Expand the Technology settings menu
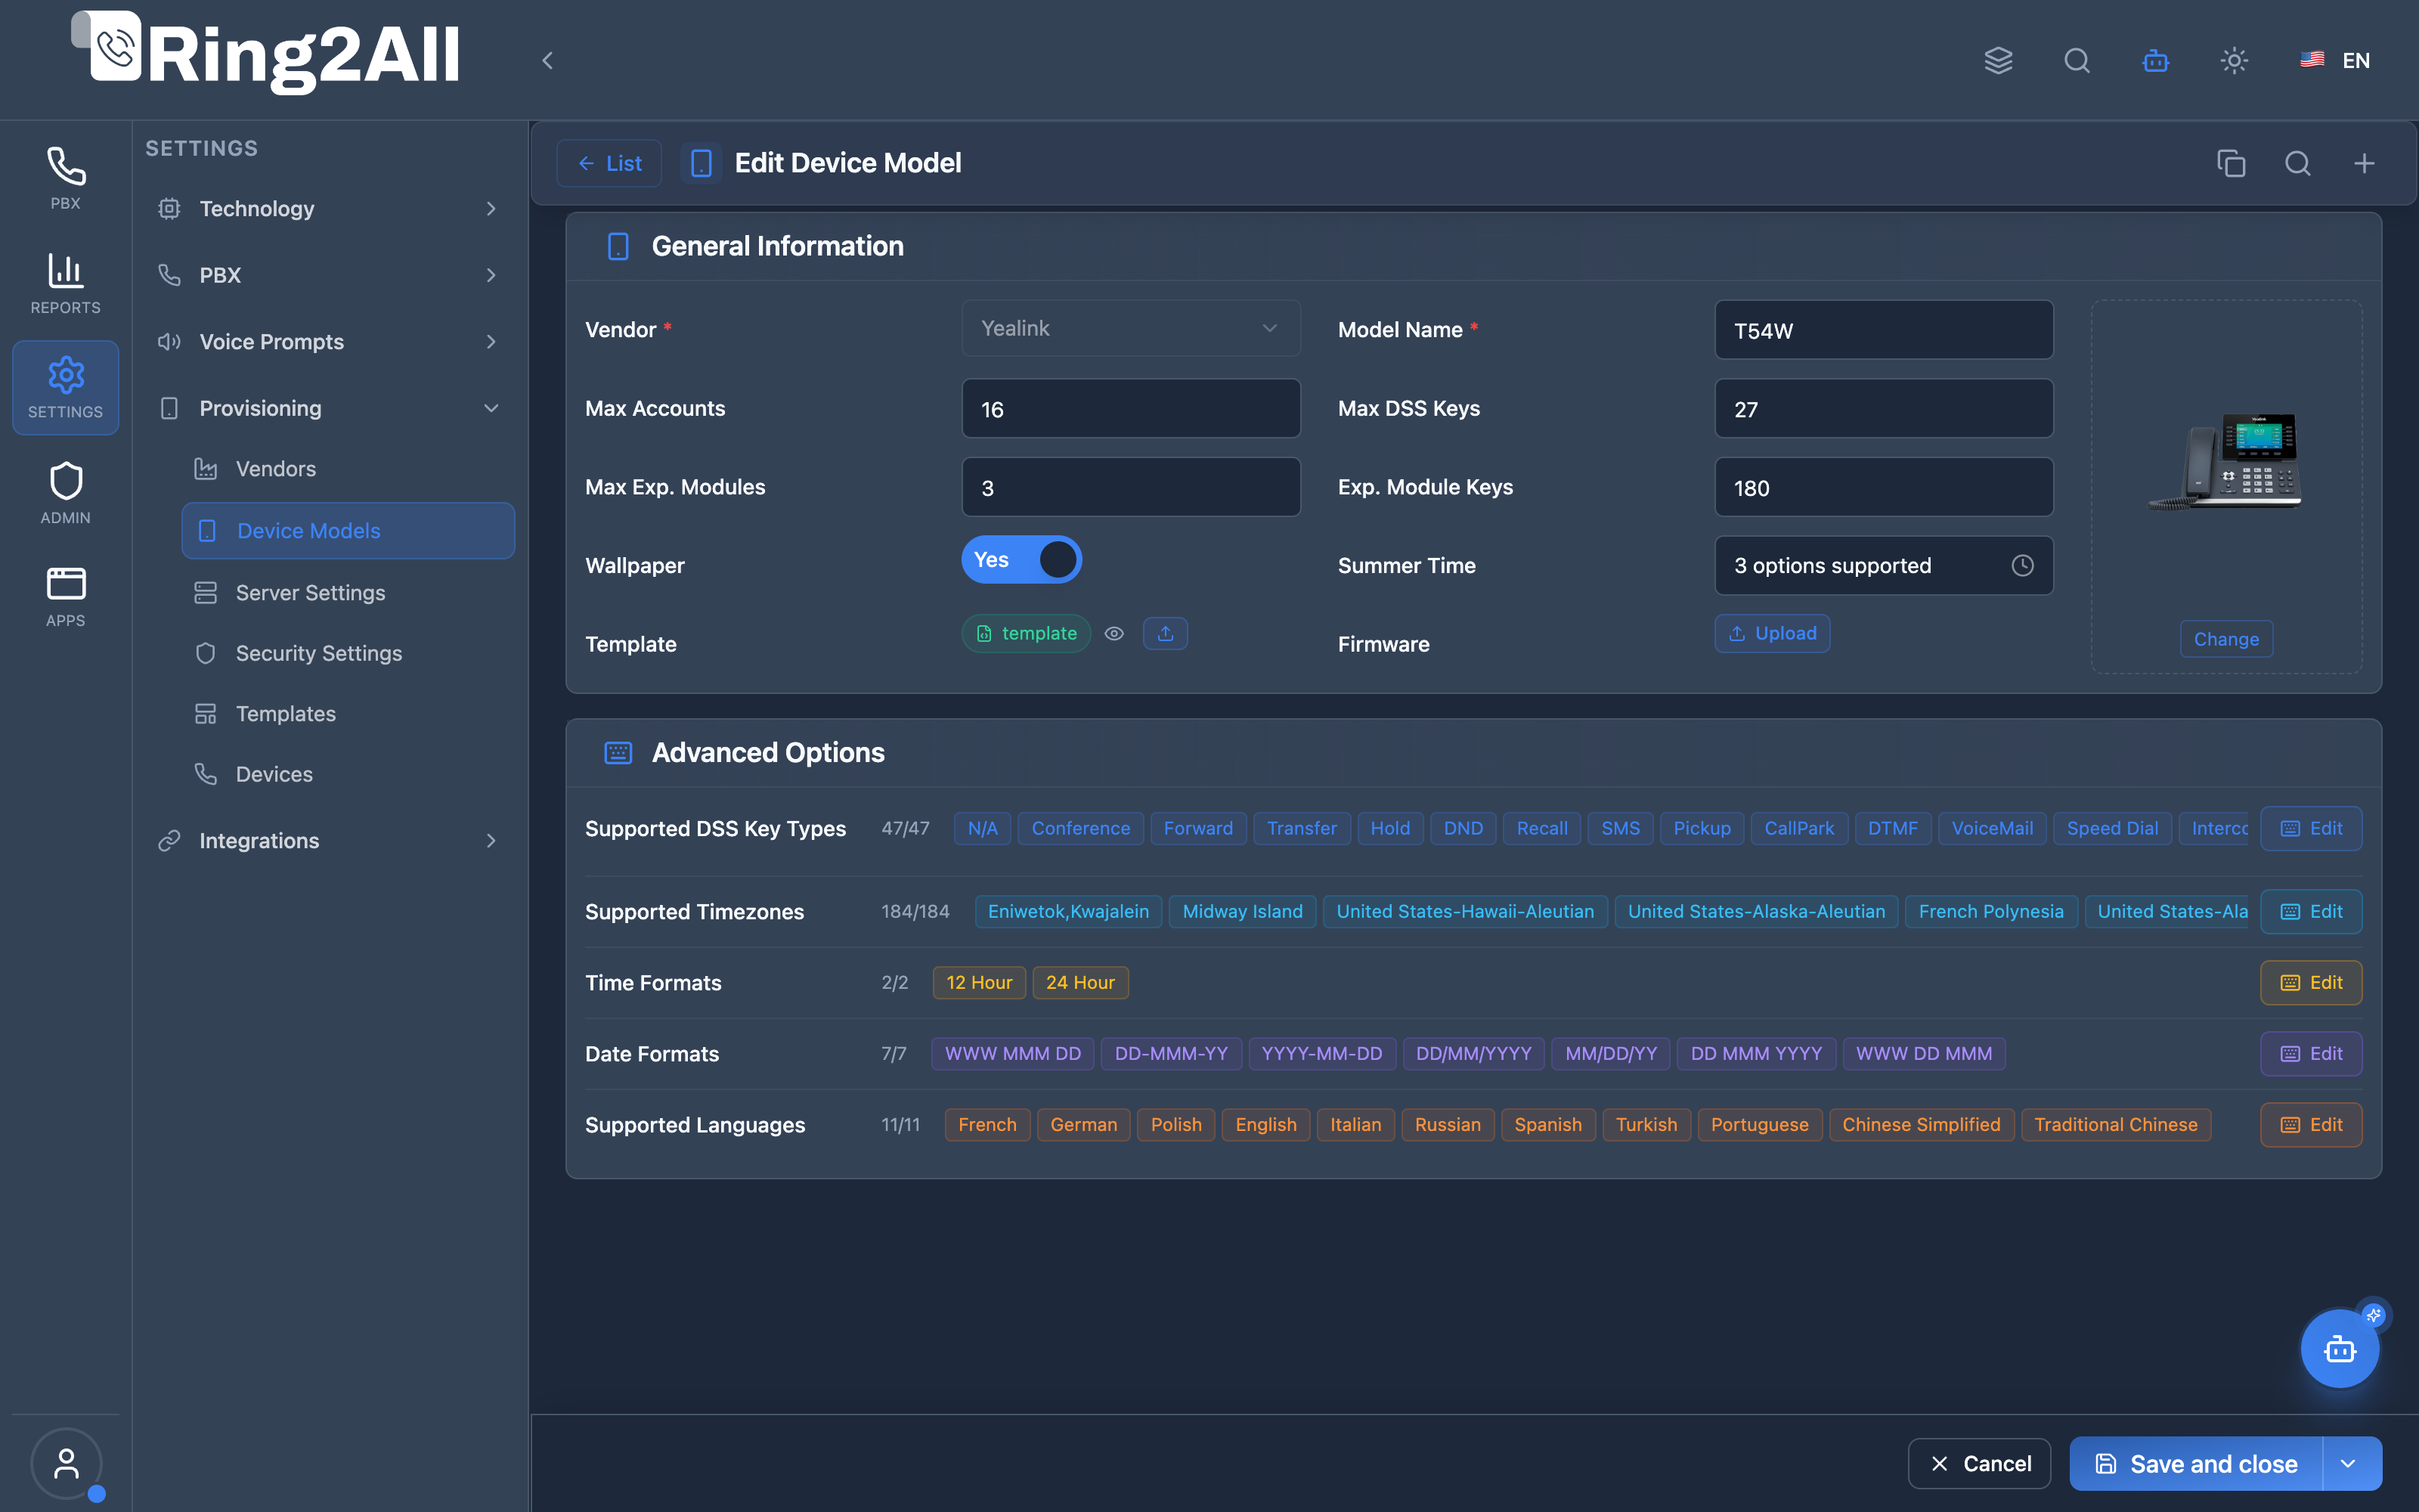Viewport: 2419px width, 1512px height. coord(329,208)
